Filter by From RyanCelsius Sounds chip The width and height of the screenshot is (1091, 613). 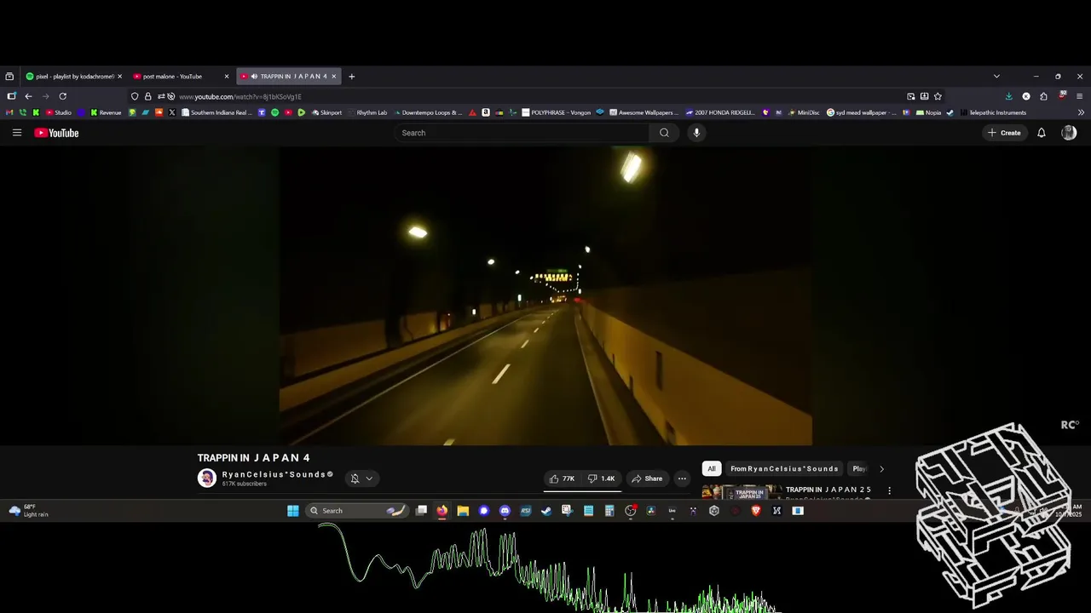(x=784, y=469)
